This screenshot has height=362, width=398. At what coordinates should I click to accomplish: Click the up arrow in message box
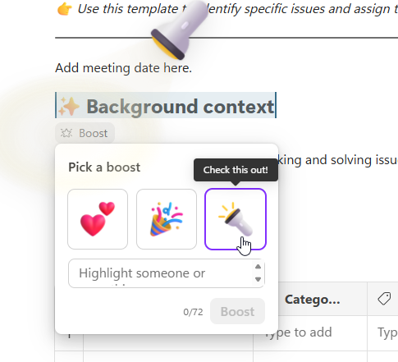(258, 267)
